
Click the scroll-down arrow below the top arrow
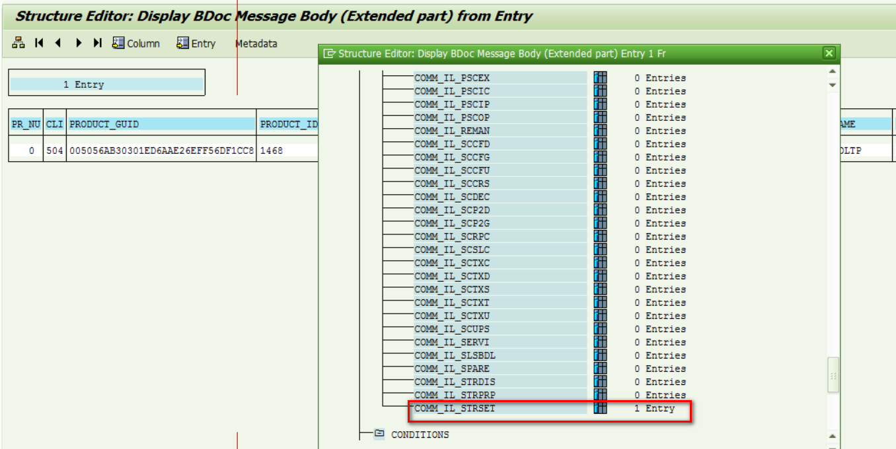tap(833, 85)
